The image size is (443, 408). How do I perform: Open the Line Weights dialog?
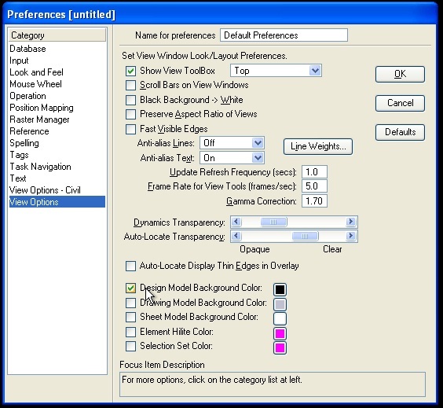(318, 146)
